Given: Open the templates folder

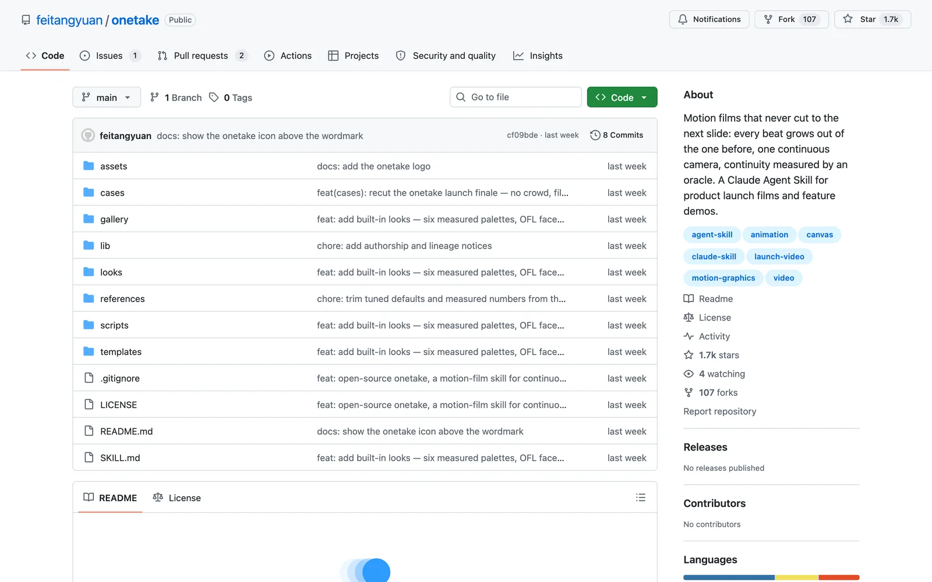Looking at the screenshot, I should tap(121, 352).
